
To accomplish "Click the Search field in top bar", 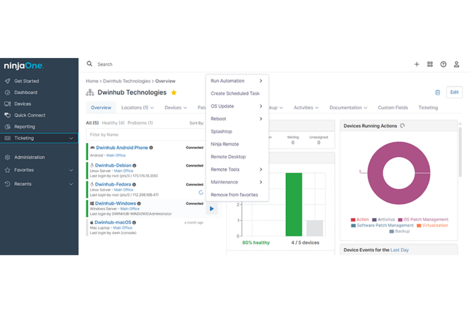I will (105, 64).
